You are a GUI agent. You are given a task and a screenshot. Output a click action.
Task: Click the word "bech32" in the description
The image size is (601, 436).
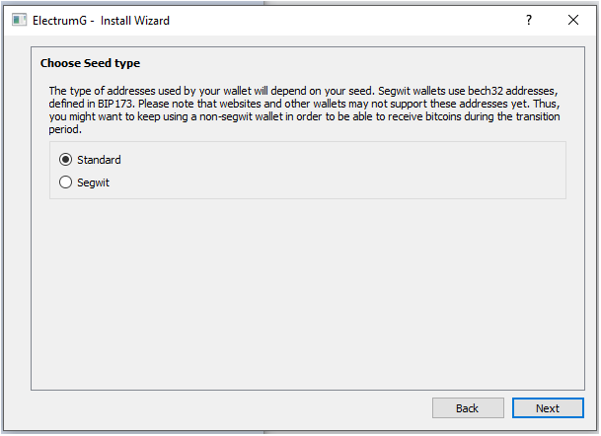point(470,91)
